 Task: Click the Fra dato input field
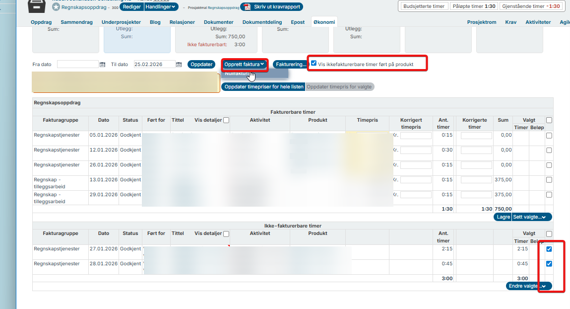click(78, 65)
